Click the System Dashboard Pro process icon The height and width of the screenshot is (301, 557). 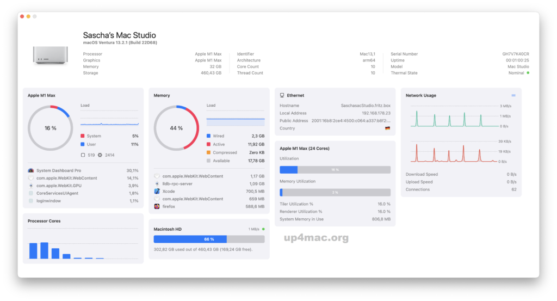(x=31, y=170)
